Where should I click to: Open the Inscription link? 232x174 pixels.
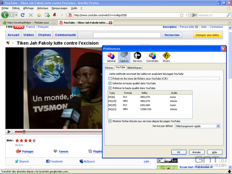point(170,27)
